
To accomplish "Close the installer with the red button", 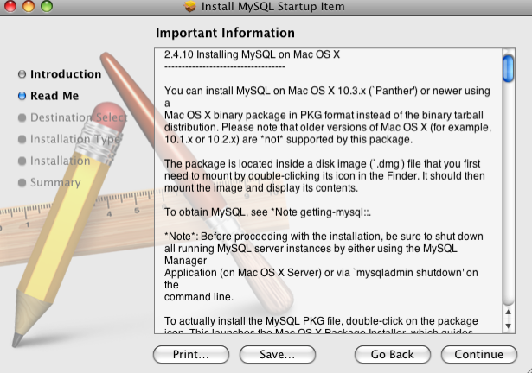I will tap(11, 7).
